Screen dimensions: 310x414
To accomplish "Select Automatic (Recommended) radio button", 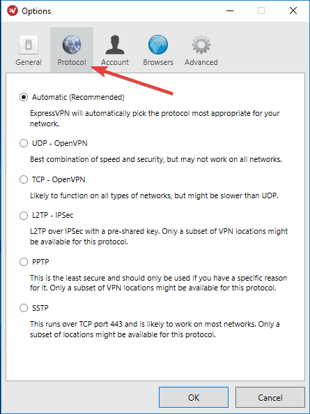I will click(x=24, y=97).
